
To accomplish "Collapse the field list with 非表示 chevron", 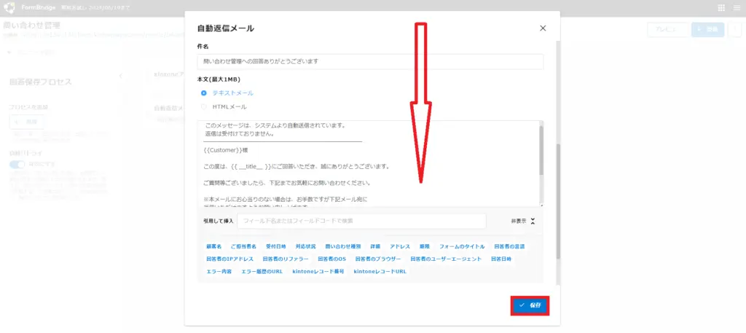I will [x=533, y=221].
